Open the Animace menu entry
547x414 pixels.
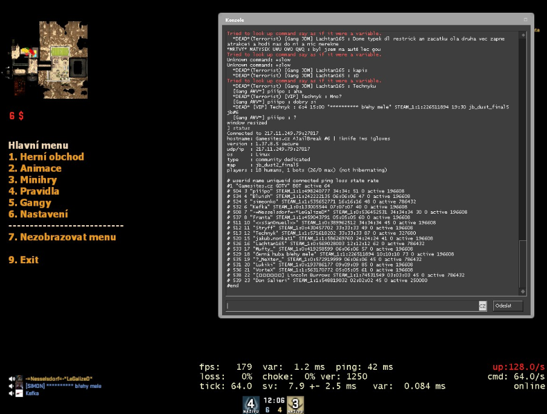[x=35, y=168]
